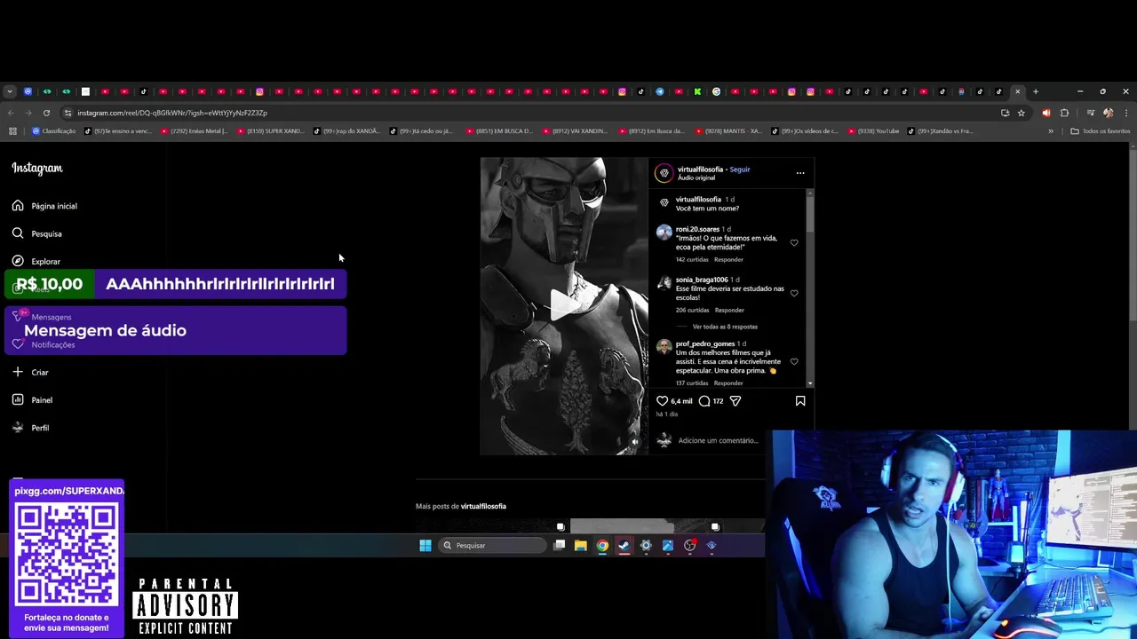
Task: Open the SUPER XAND bookmark
Action: tap(270, 131)
